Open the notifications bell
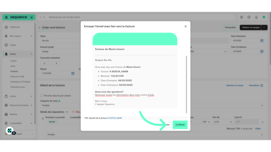This screenshot has width=271, height=152. click(x=256, y=17)
